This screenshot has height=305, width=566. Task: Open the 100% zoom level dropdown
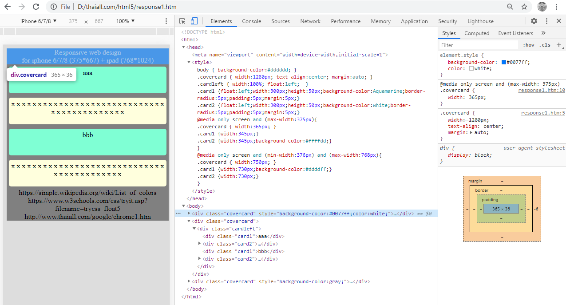(x=125, y=21)
